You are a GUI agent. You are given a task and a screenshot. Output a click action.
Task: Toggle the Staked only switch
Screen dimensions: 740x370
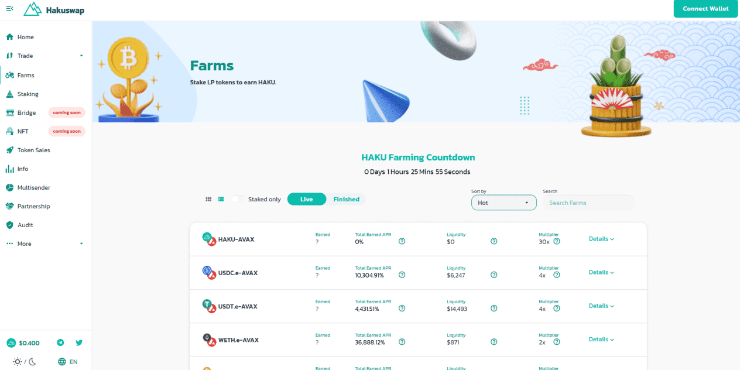(238, 199)
